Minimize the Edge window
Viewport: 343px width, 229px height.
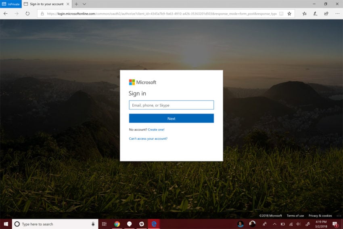point(314,4)
